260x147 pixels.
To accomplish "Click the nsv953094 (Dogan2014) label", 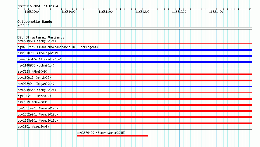I will tap(36, 84).
